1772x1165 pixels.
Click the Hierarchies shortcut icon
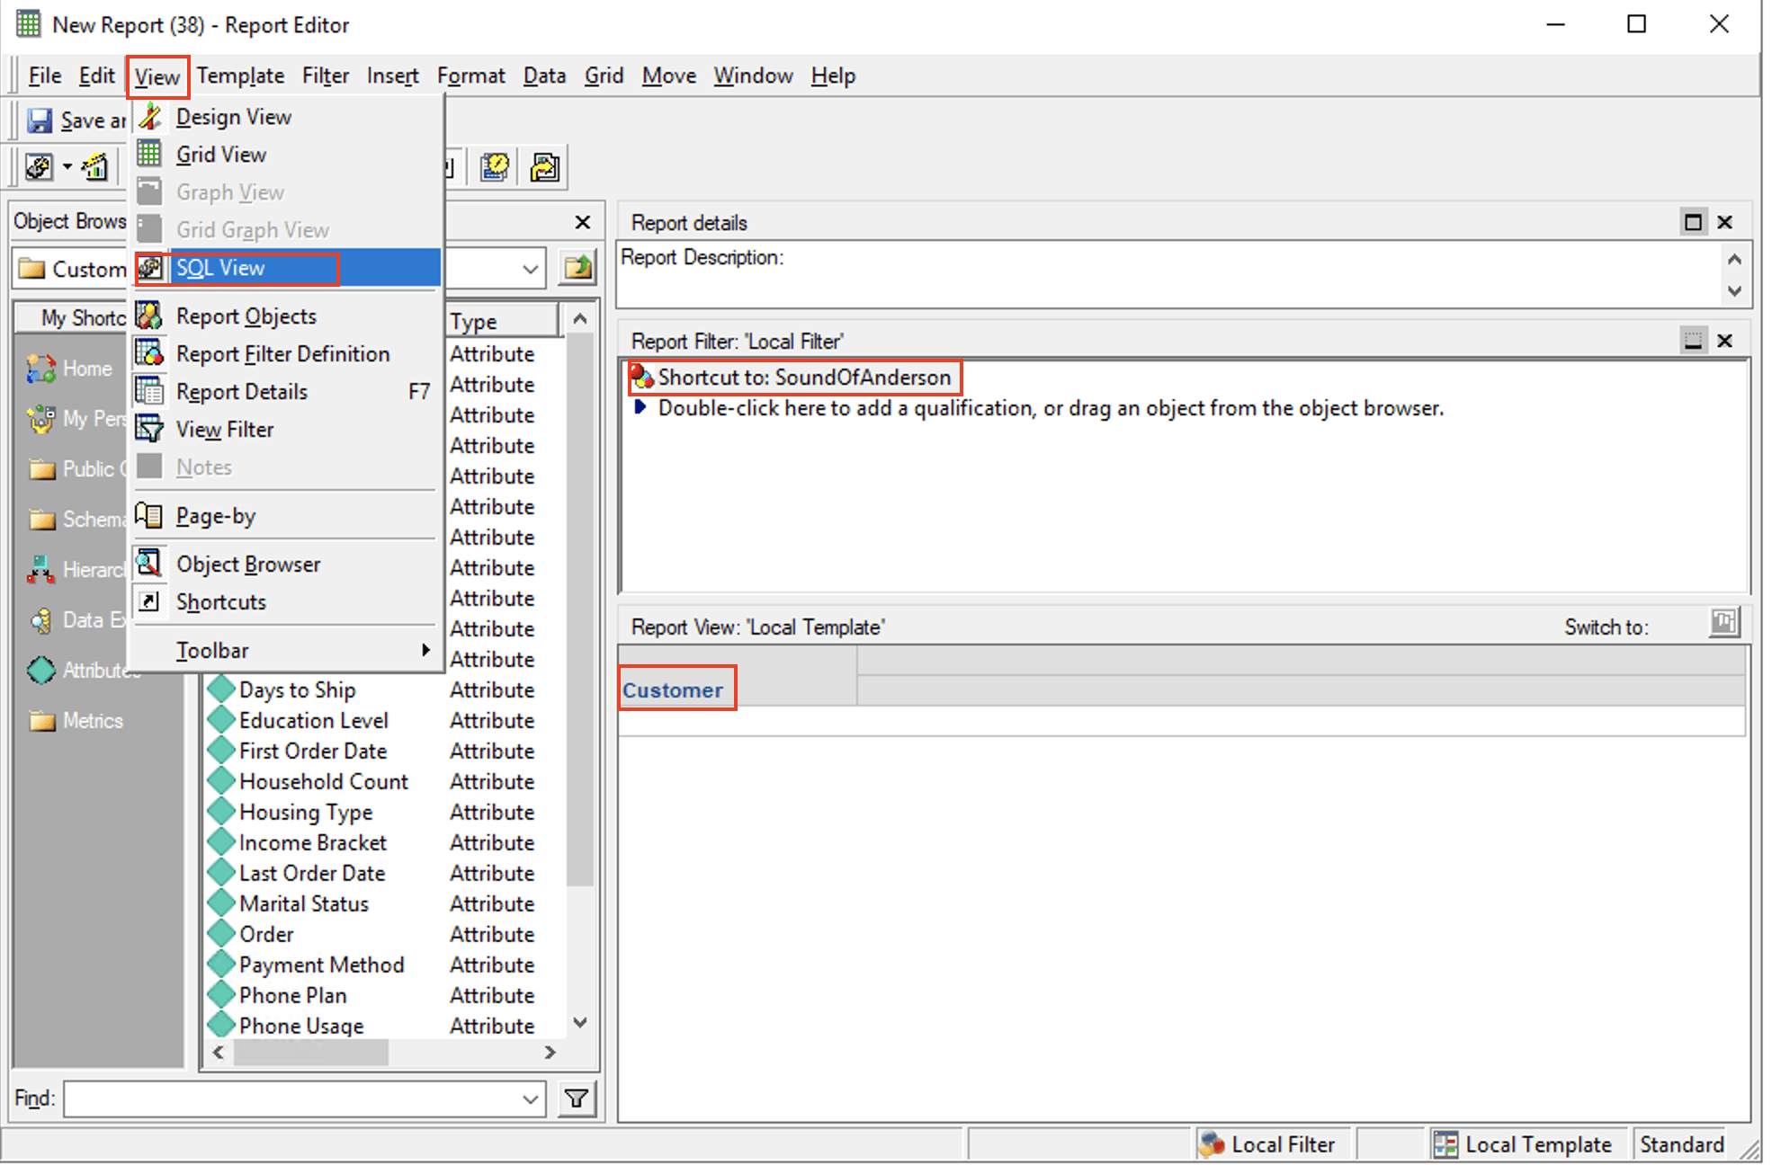pyautogui.click(x=40, y=569)
